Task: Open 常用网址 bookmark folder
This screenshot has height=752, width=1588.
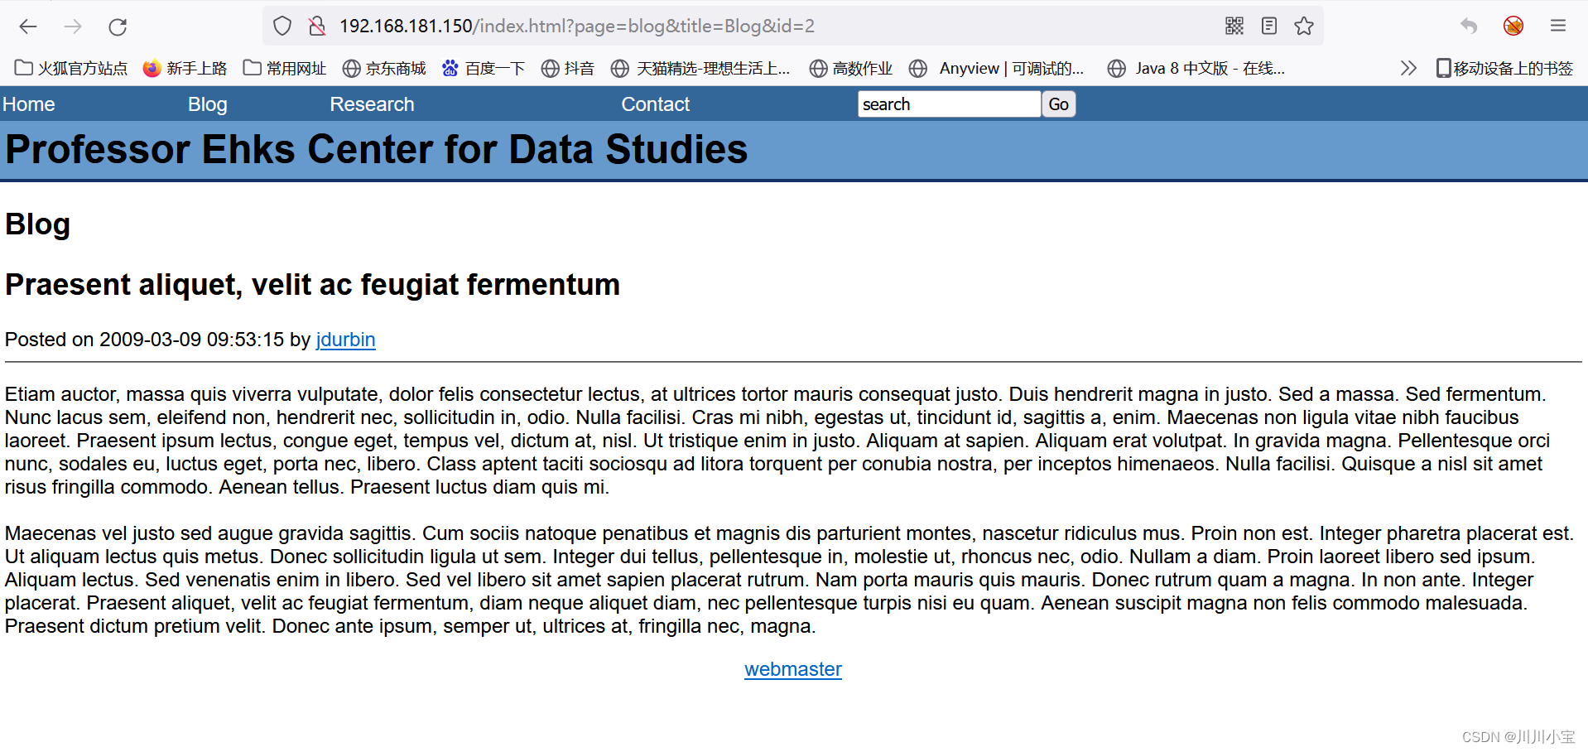Action: click(x=285, y=68)
